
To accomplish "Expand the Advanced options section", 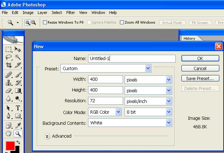I will click(x=47, y=136).
